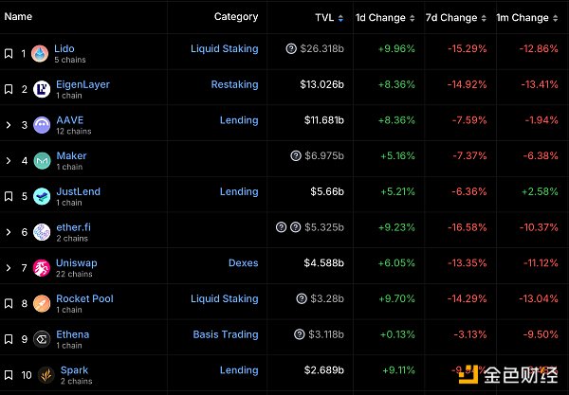
Task: Expand the AAVE row chevron
Action: (x=9, y=125)
